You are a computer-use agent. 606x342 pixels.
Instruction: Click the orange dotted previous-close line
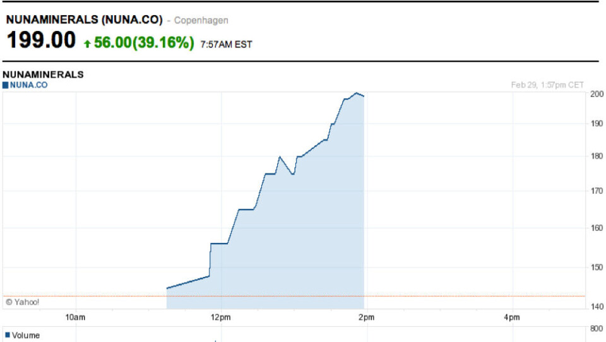point(294,297)
